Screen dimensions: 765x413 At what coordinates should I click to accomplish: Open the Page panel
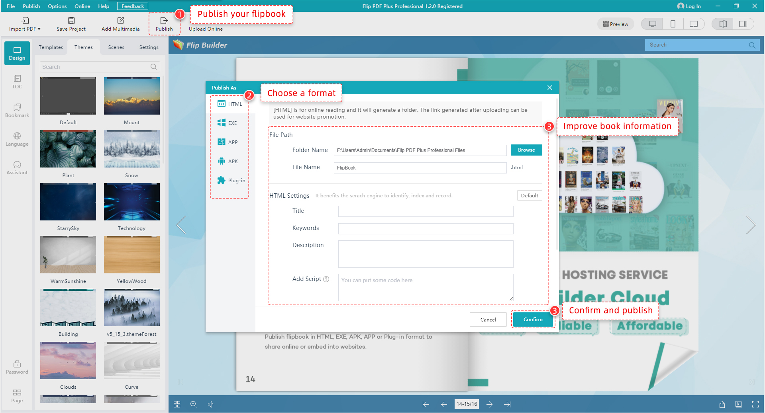[x=17, y=395]
